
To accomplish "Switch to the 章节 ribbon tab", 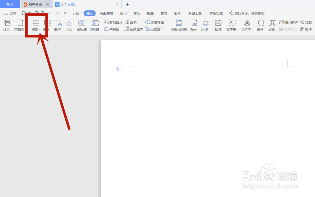I will coord(164,13).
